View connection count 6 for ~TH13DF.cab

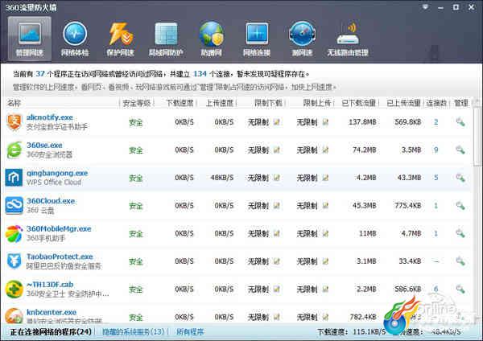click(x=436, y=289)
